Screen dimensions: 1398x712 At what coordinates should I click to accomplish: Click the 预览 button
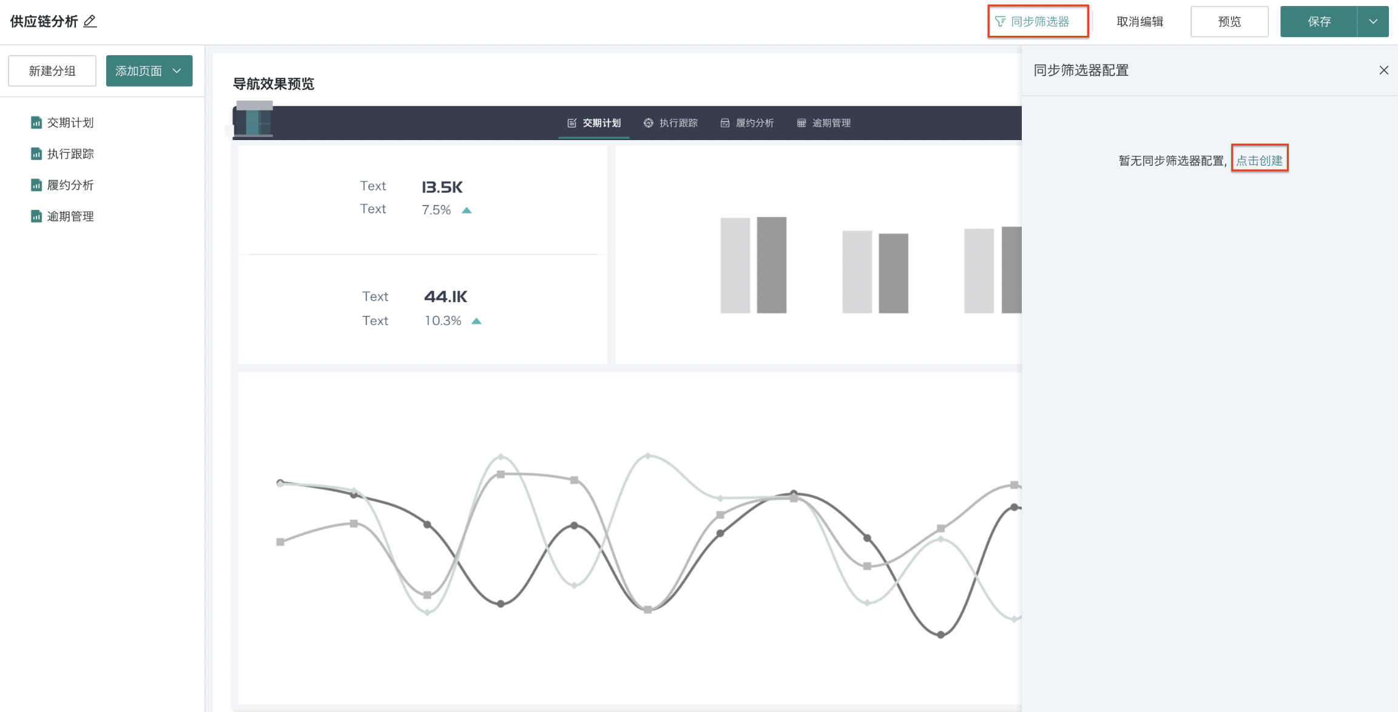[x=1229, y=22]
